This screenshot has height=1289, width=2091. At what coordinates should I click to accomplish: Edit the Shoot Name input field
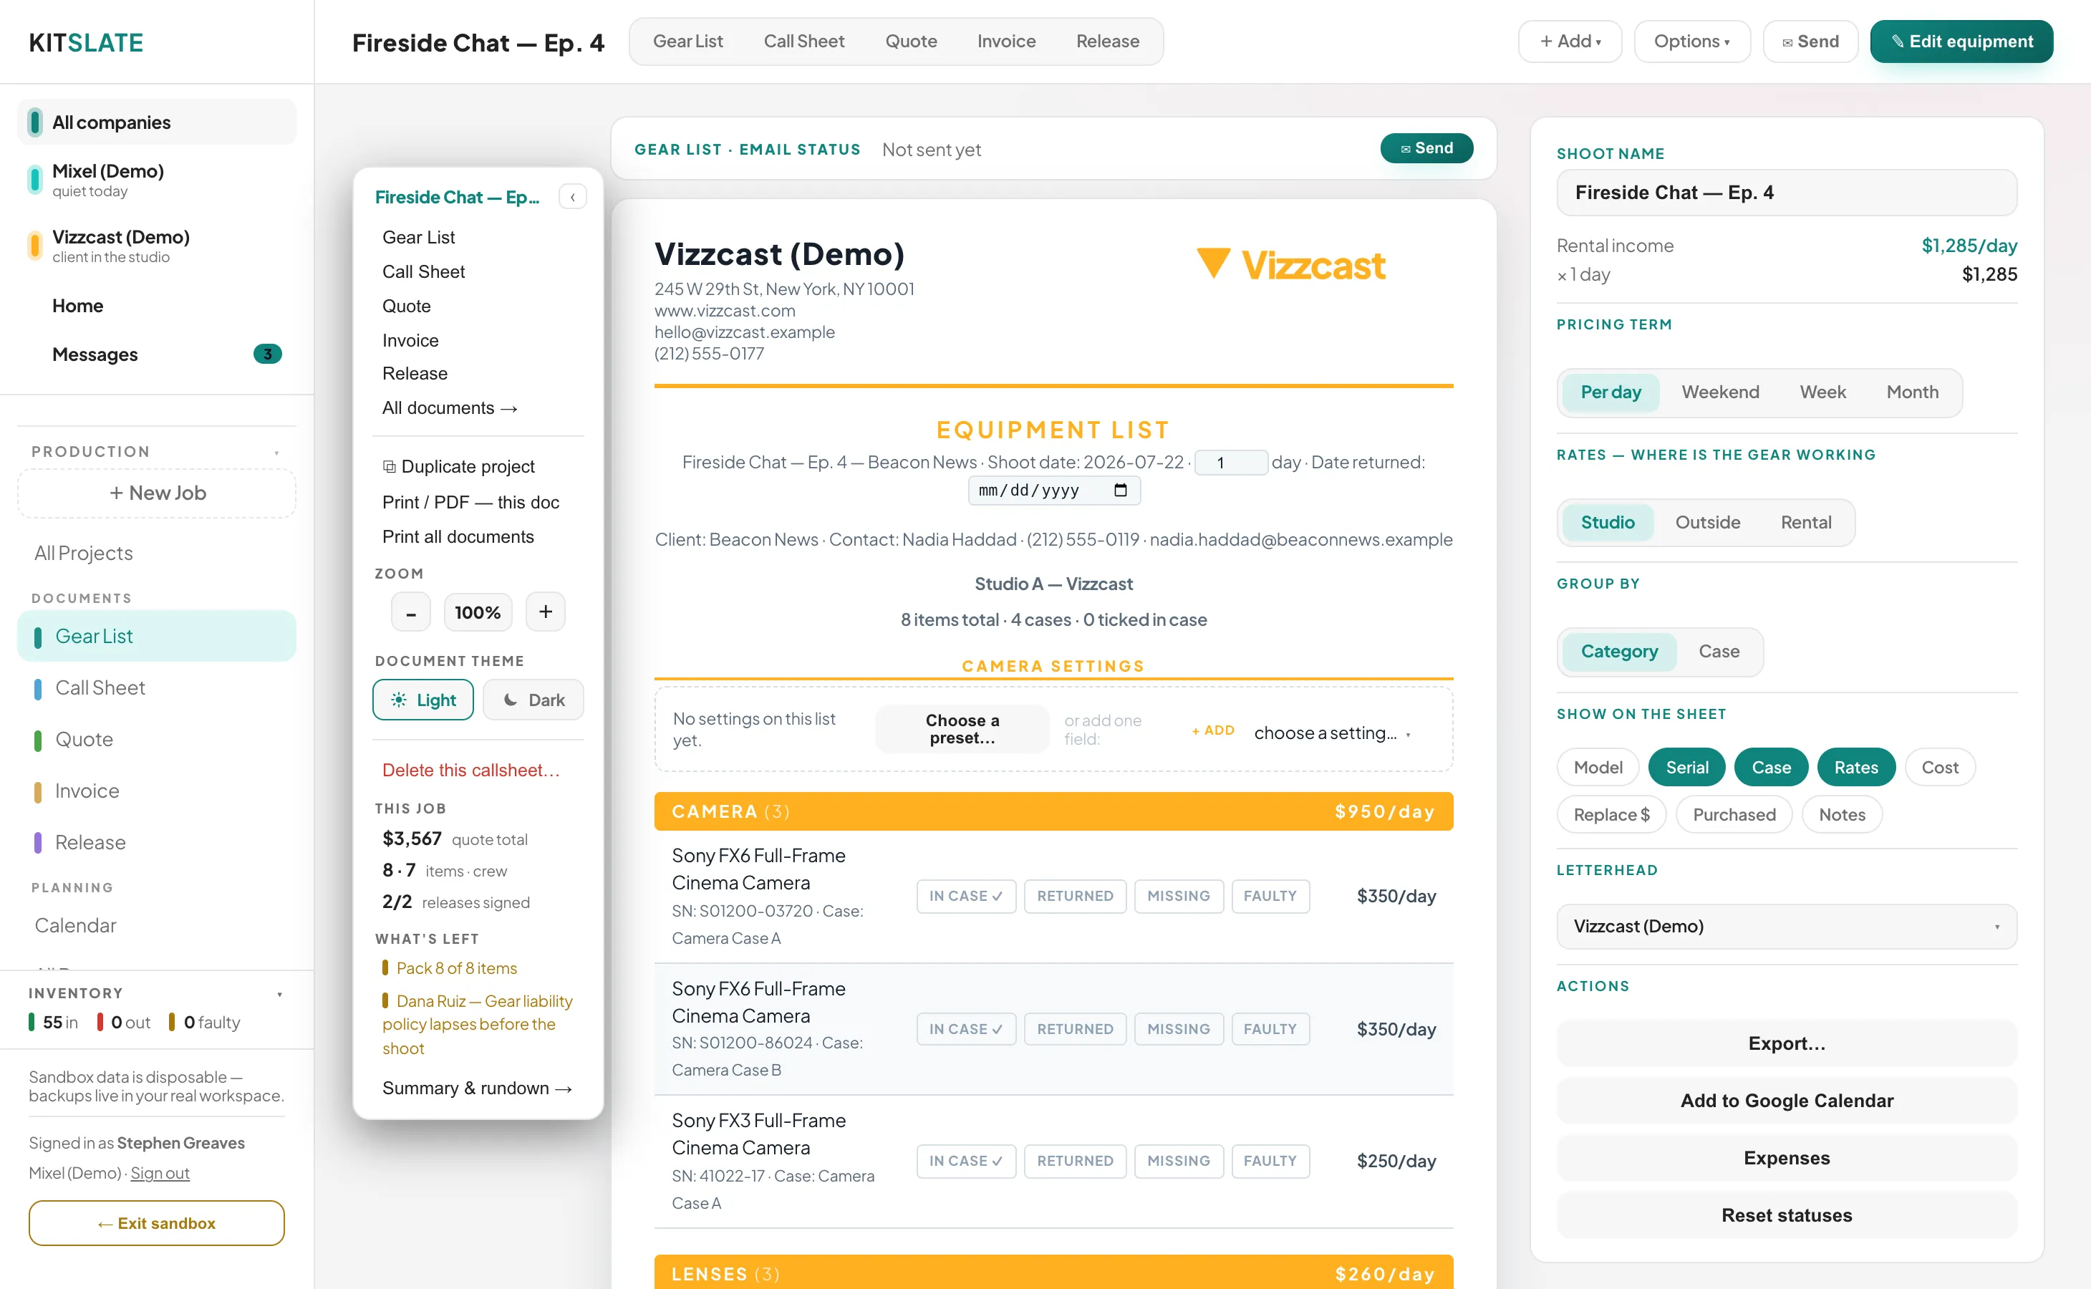(1786, 193)
